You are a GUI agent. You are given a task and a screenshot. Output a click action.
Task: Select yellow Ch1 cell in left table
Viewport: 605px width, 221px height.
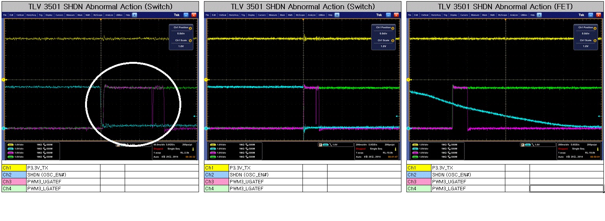[x=14, y=168]
